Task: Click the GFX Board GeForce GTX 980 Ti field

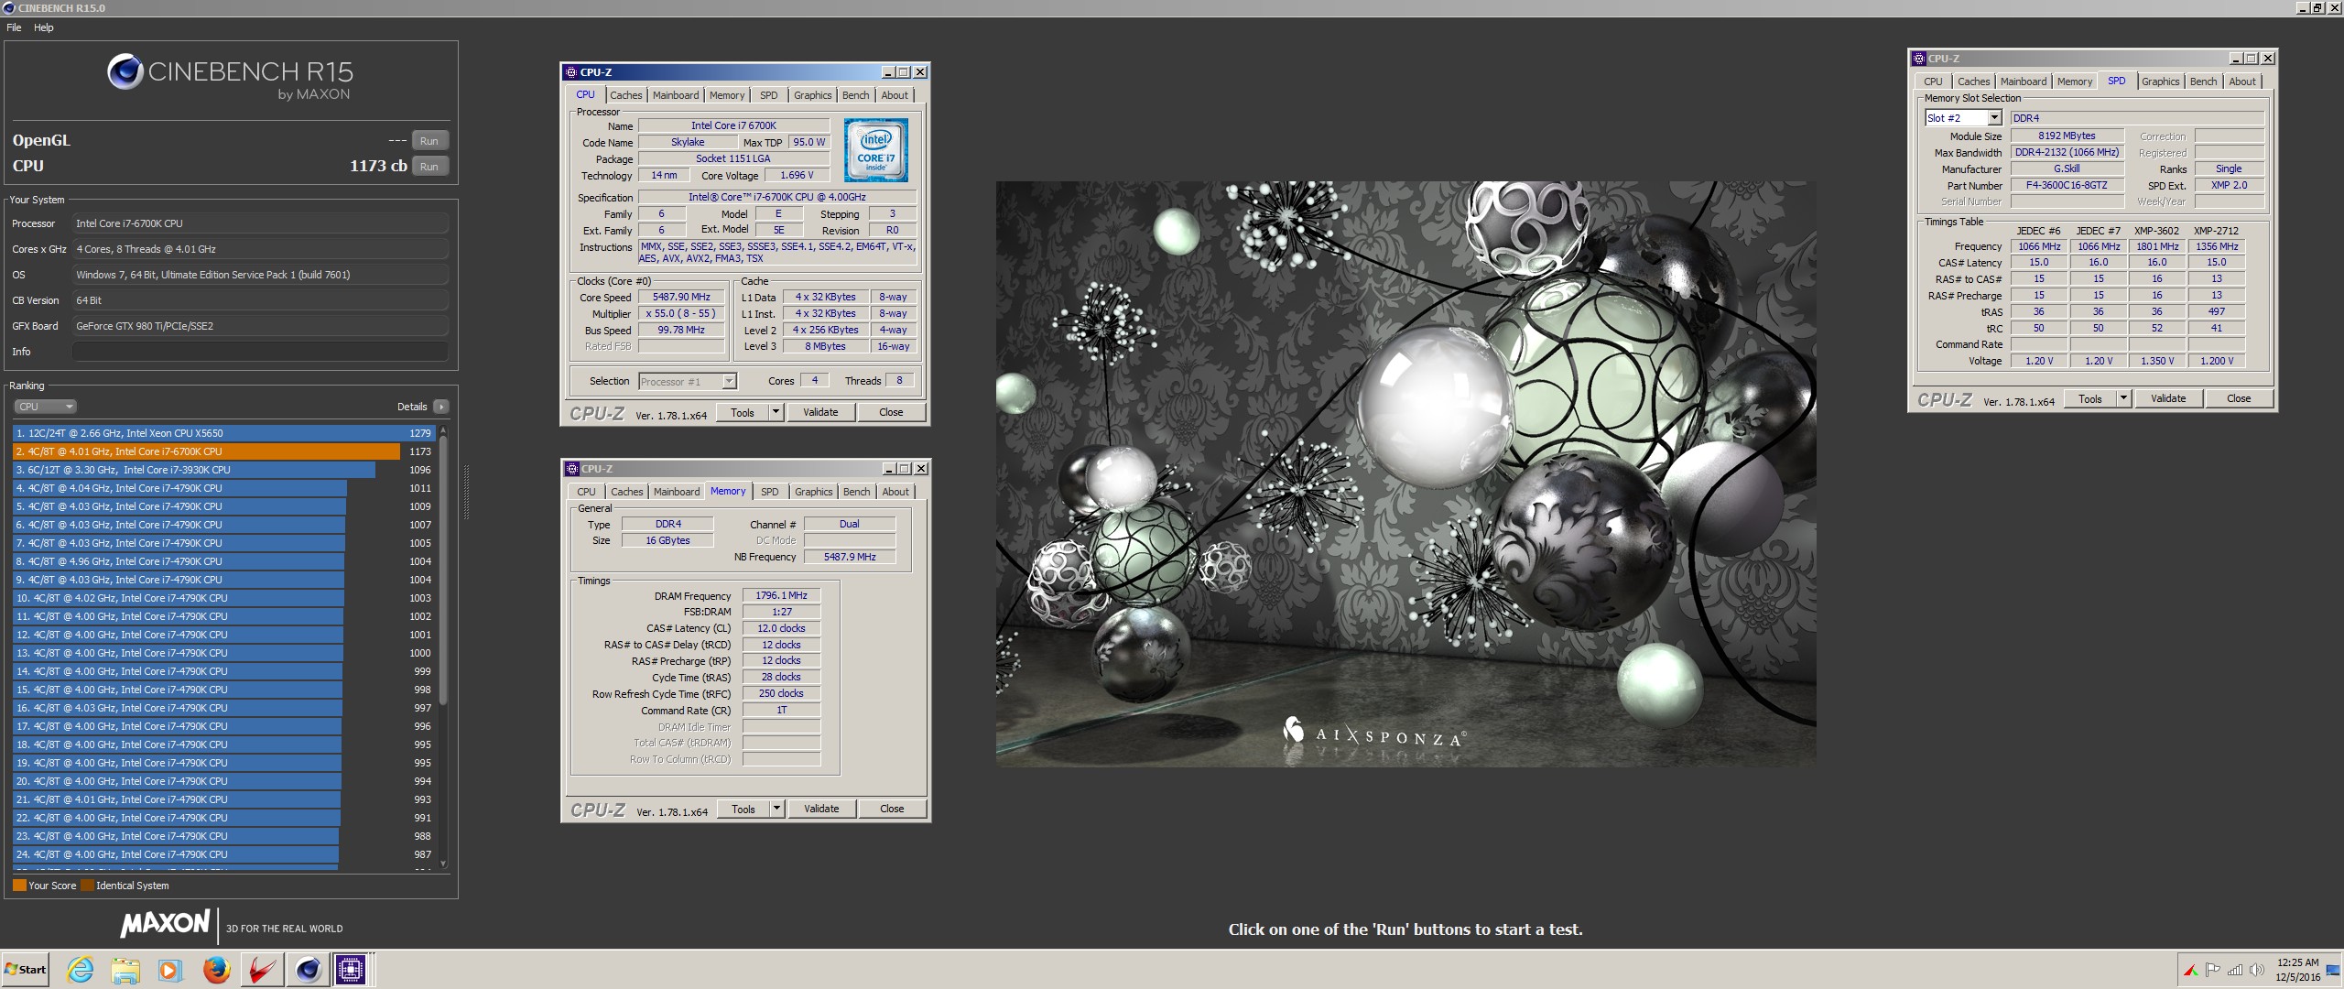Action: point(260,326)
